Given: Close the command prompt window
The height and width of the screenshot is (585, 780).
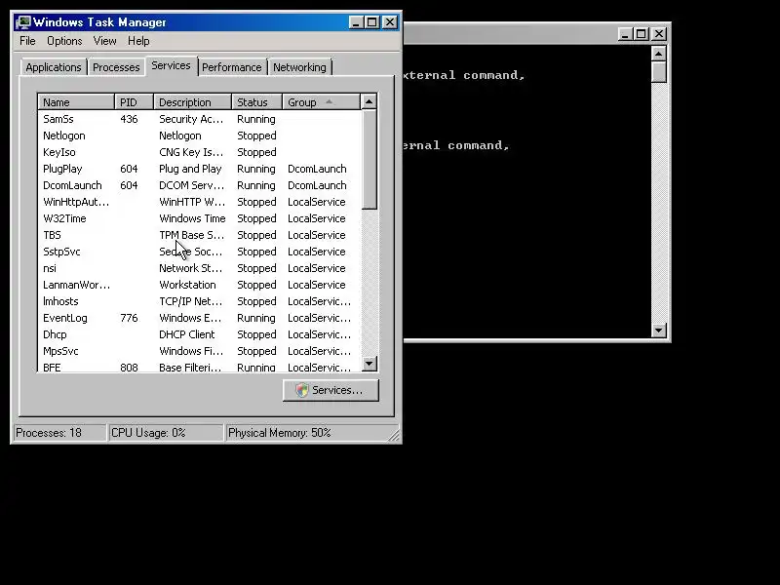Looking at the screenshot, I should tap(659, 34).
